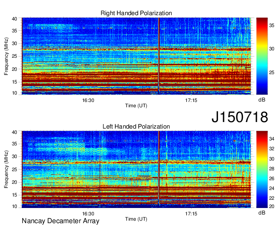Viewport: 279px width, 226px height.
Task: Click the 10 MHz tick label on the right-handed plot
Action: (15, 93)
